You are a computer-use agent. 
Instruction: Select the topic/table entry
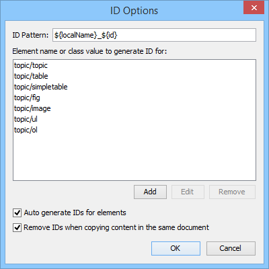click(x=31, y=76)
